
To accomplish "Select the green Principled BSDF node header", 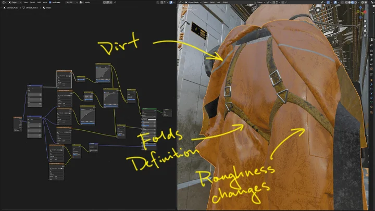I will [x=149, y=109].
